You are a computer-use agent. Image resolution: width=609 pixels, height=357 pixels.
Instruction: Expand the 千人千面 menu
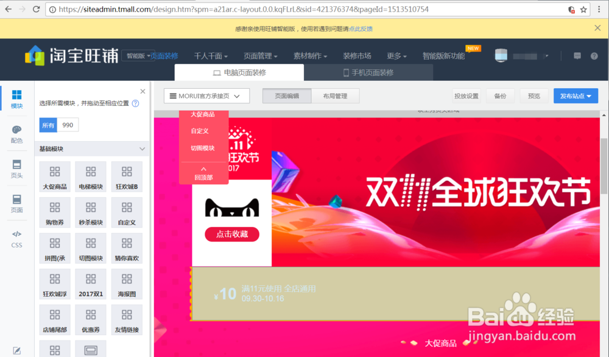[x=211, y=56]
